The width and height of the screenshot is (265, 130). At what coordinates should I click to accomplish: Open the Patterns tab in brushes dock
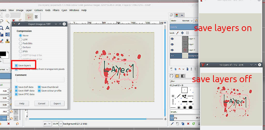[177, 76]
